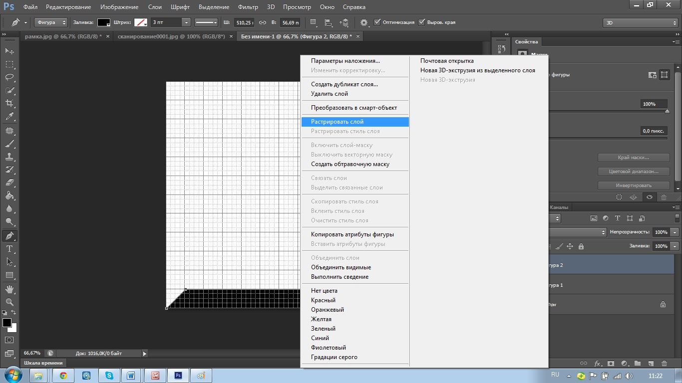This screenshot has height=383, width=682.
Task: Open the Фигура tool mode dropdown
Action: click(51, 22)
